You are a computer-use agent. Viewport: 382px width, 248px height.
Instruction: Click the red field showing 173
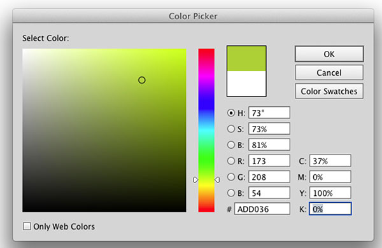pyautogui.click(x=269, y=161)
